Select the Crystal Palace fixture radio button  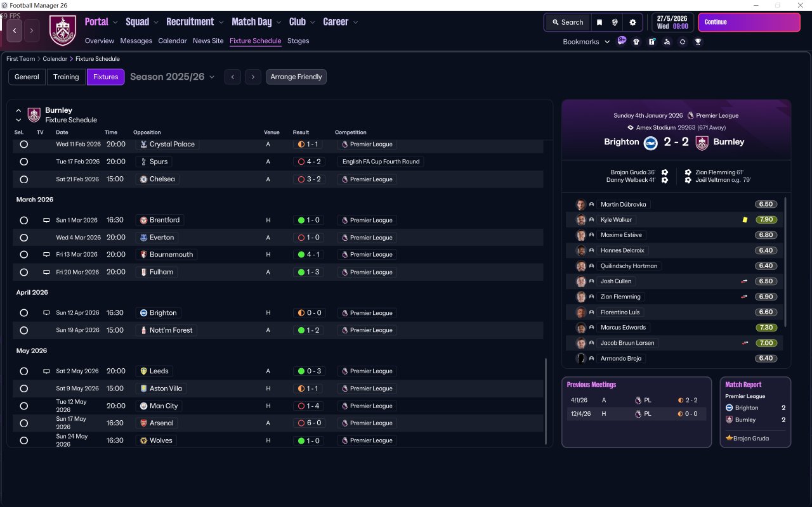(23, 144)
